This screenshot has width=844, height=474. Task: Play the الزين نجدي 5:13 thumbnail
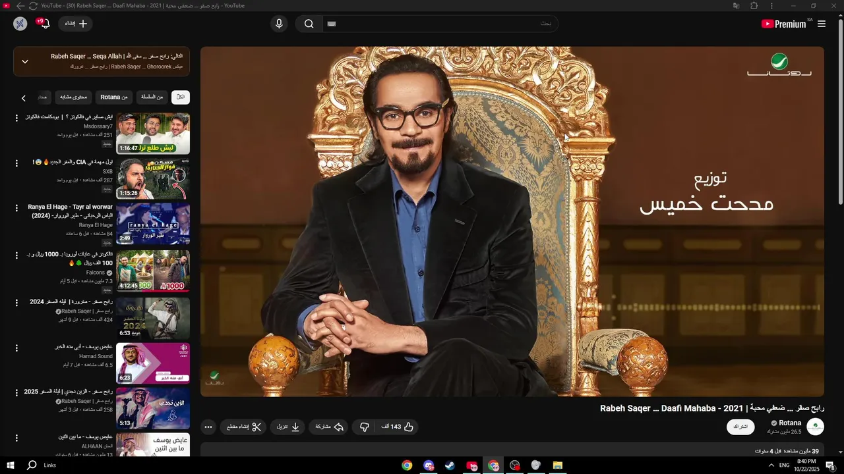point(153,408)
